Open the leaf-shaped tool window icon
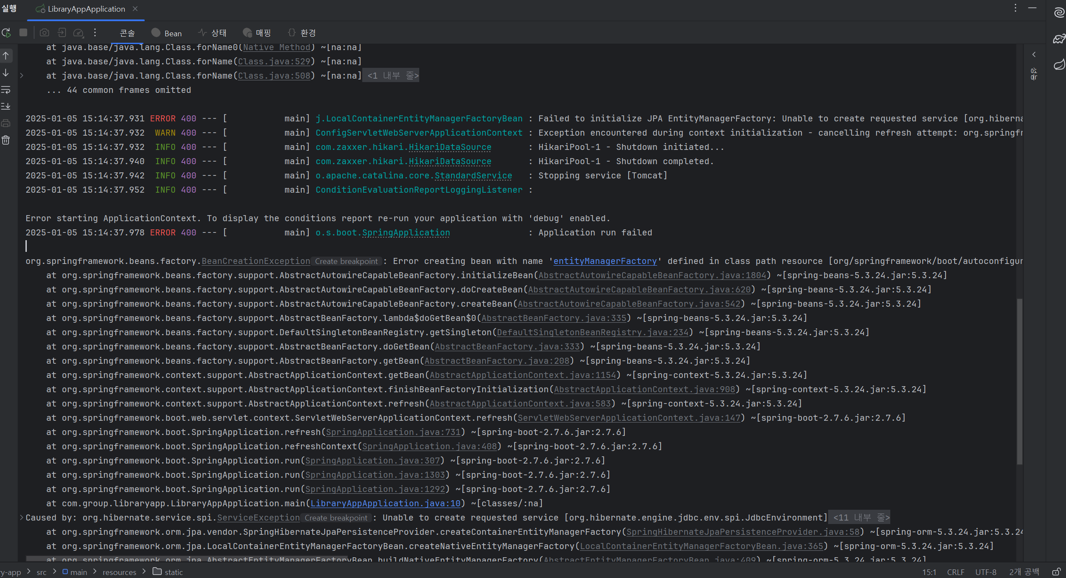The width and height of the screenshot is (1066, 578). [1059, 65]
